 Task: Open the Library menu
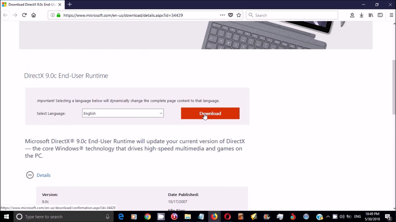pos(371,15)
